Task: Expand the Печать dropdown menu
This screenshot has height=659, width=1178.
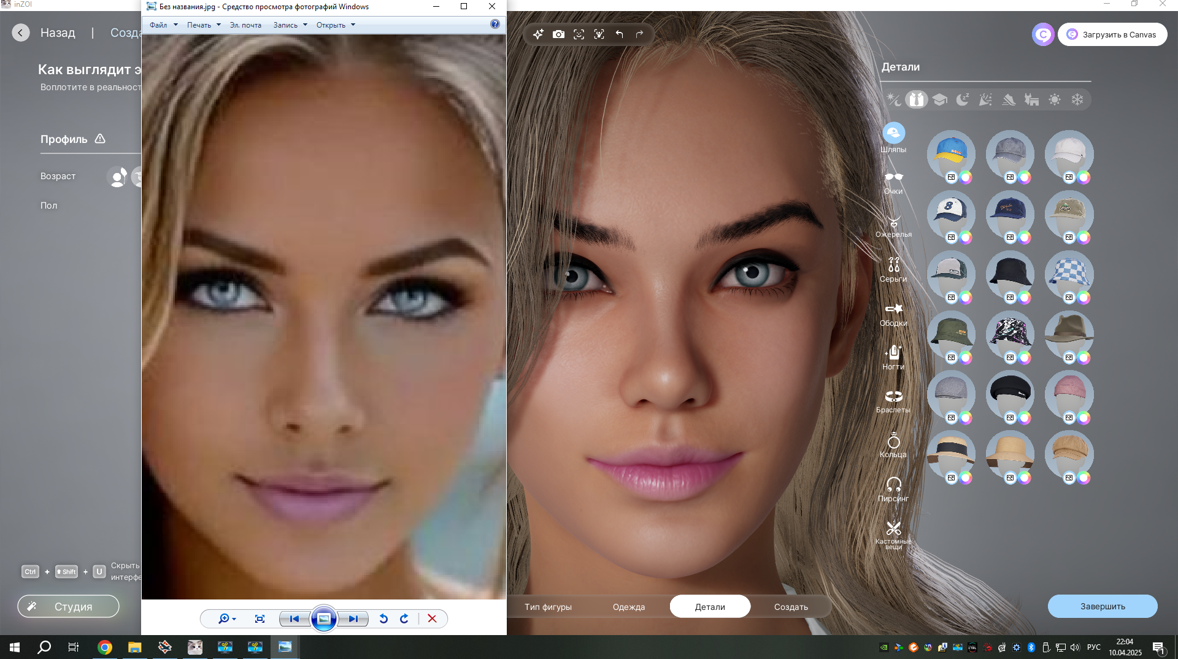Action: tap(204, 25)
